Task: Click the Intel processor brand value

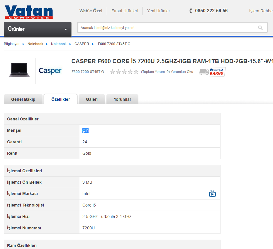Action: click(86, 194)
